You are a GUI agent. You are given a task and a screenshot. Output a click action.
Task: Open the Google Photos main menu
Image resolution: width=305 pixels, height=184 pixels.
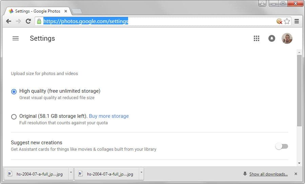[16, 38]
